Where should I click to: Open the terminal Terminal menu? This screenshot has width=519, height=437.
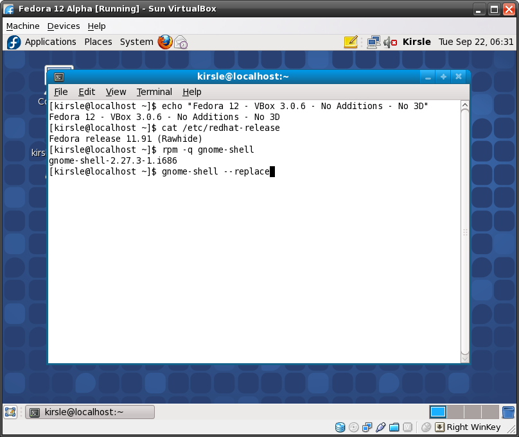point(154,92)
